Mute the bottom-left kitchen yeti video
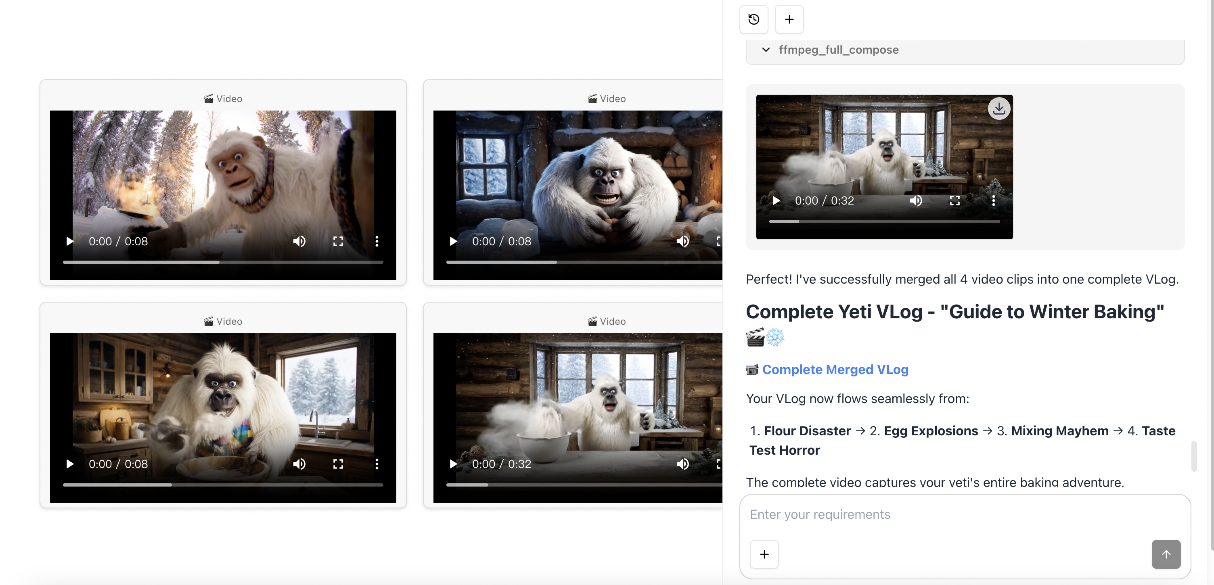Image resolution: width=1214 pixels, height=585 pixels. point(299,464)
